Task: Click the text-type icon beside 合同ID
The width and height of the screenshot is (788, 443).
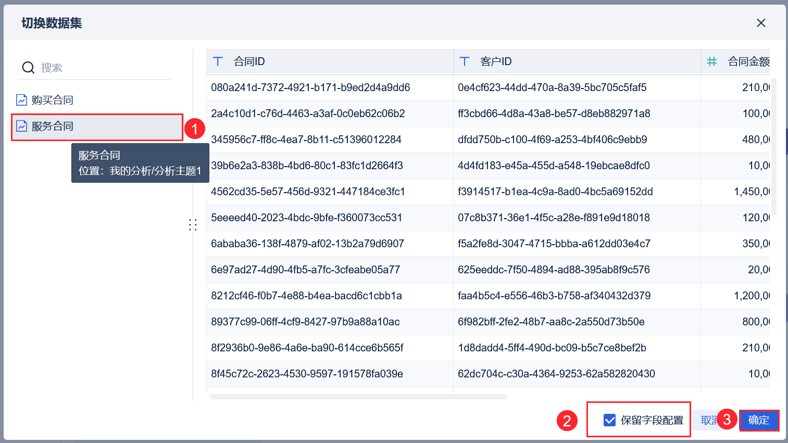Action: (x=218, y=61)
